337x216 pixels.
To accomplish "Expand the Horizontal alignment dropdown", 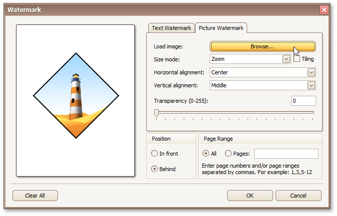I will tap(312, 72).
